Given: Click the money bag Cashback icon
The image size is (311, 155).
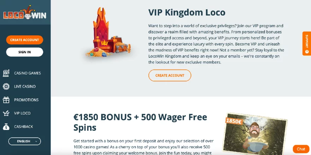Looking at the screenshot, I should point(6,127).
